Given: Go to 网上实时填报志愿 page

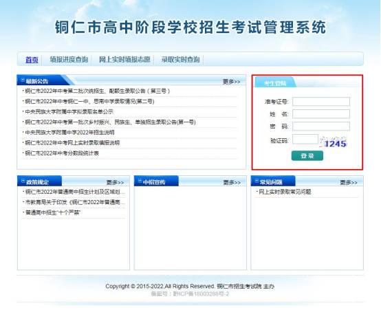Looking at the screenshot, I should click(x=124, y=60).
